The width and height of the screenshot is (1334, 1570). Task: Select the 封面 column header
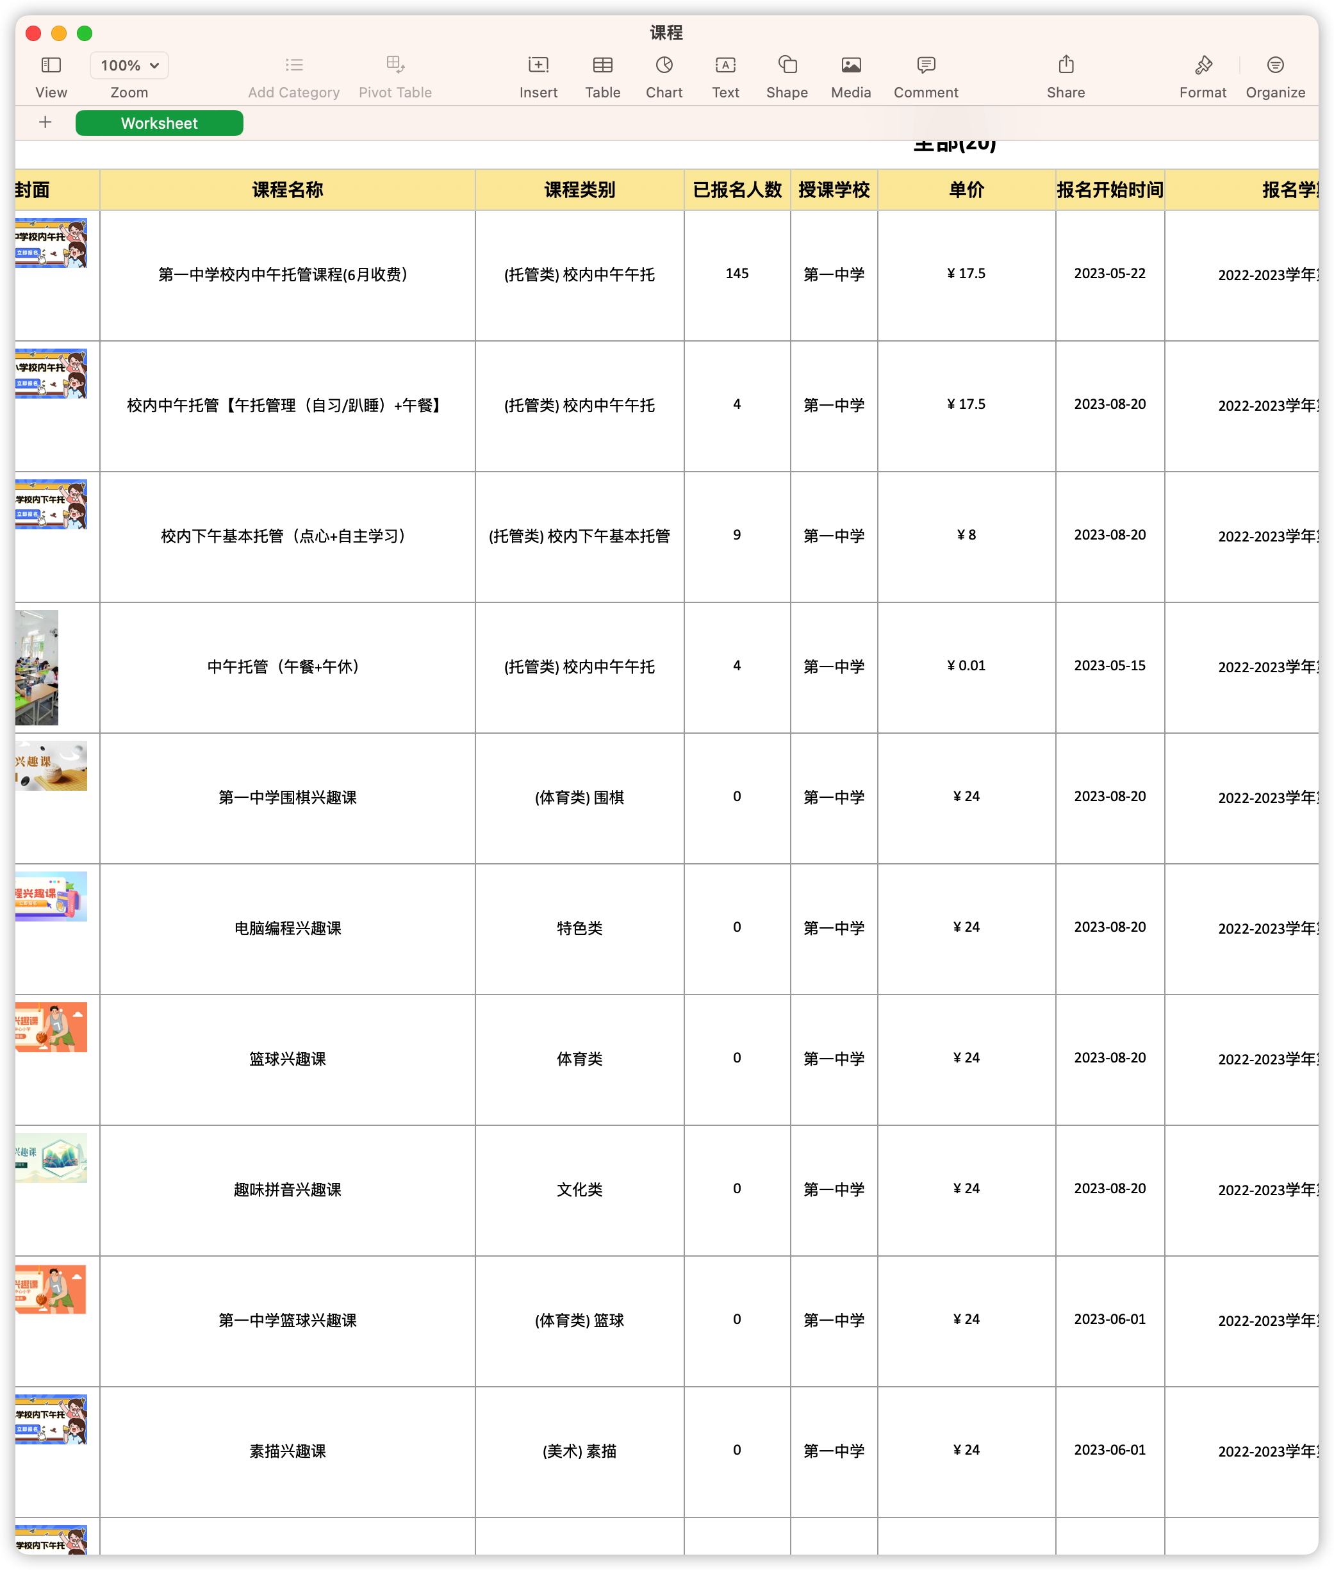point(58,190)
